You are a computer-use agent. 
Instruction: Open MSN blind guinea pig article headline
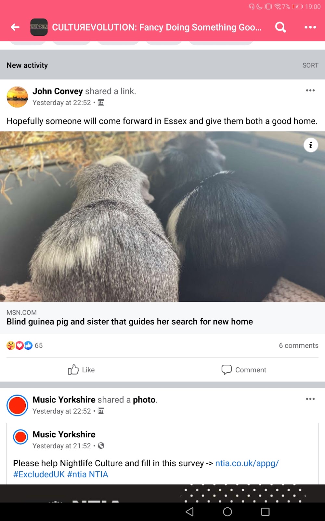click(x=130, y=321)
